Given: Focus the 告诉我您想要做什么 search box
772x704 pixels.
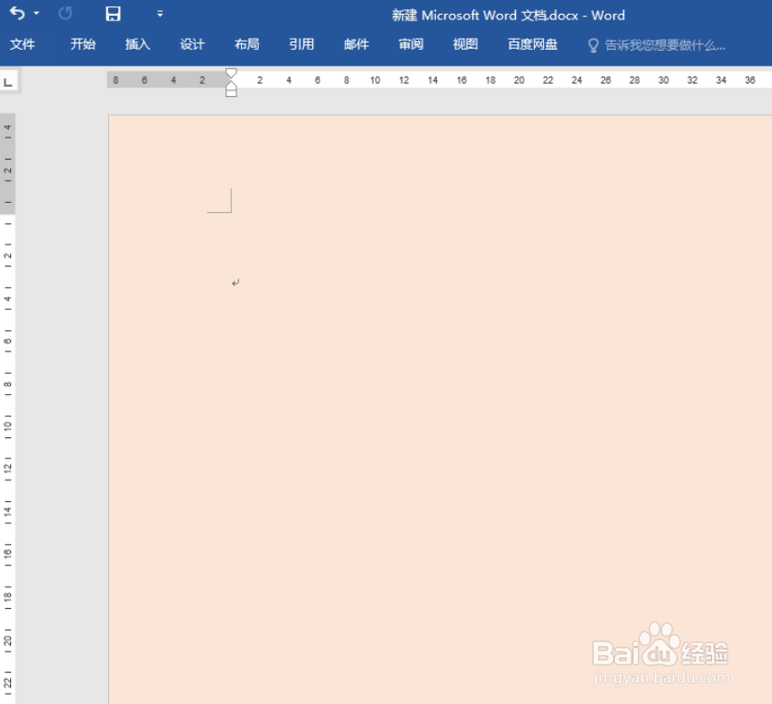Looking at the screenshot, I should pos(665,46).
